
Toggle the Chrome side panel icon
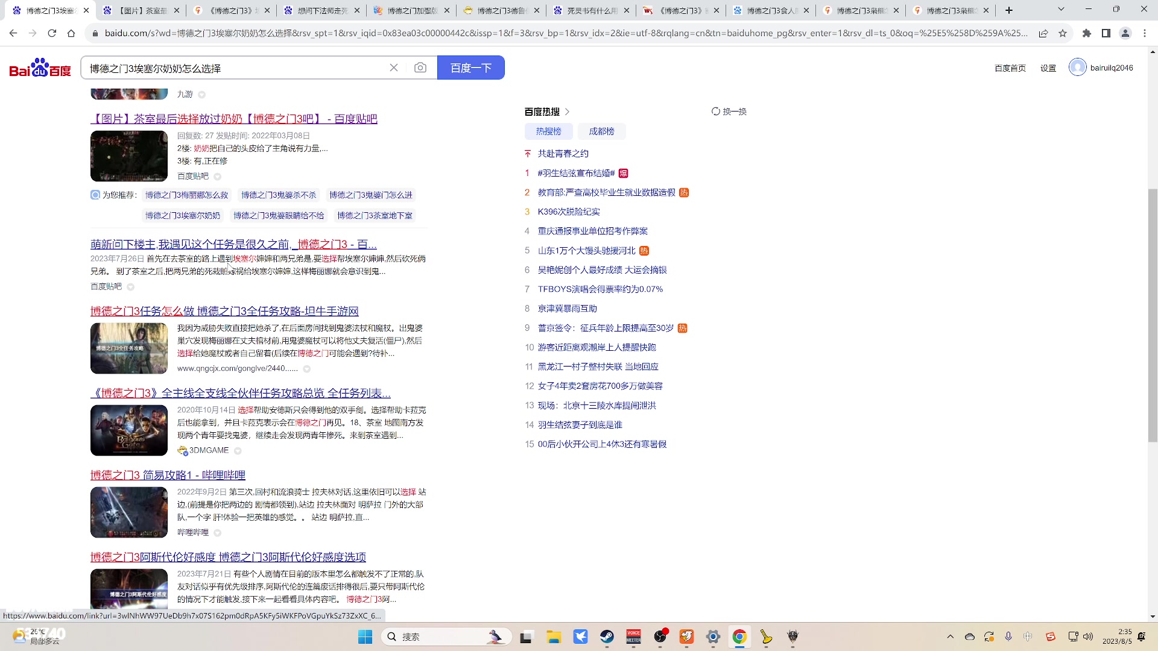click(1106, 33)
